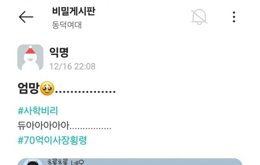
Task: Tap the red Santa hat on the avatar
Action: coord(30,50)
